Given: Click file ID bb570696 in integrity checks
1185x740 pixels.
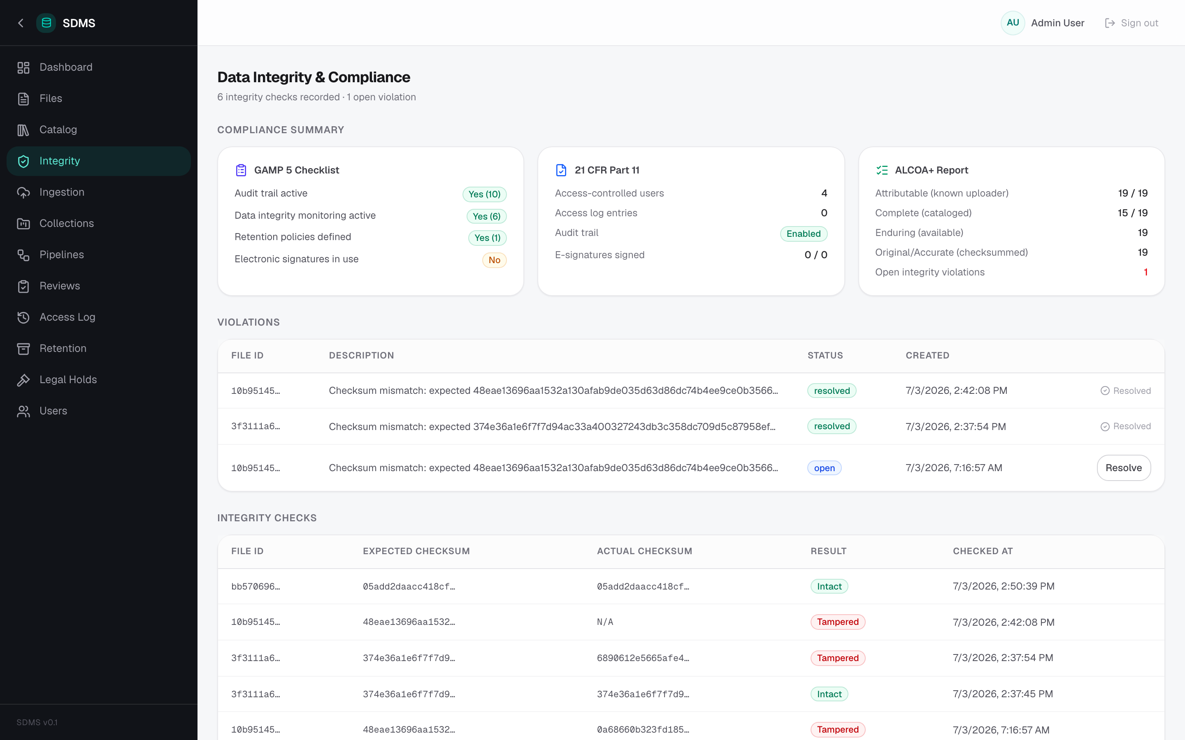Looking at the screenshot, I should 256,586.
